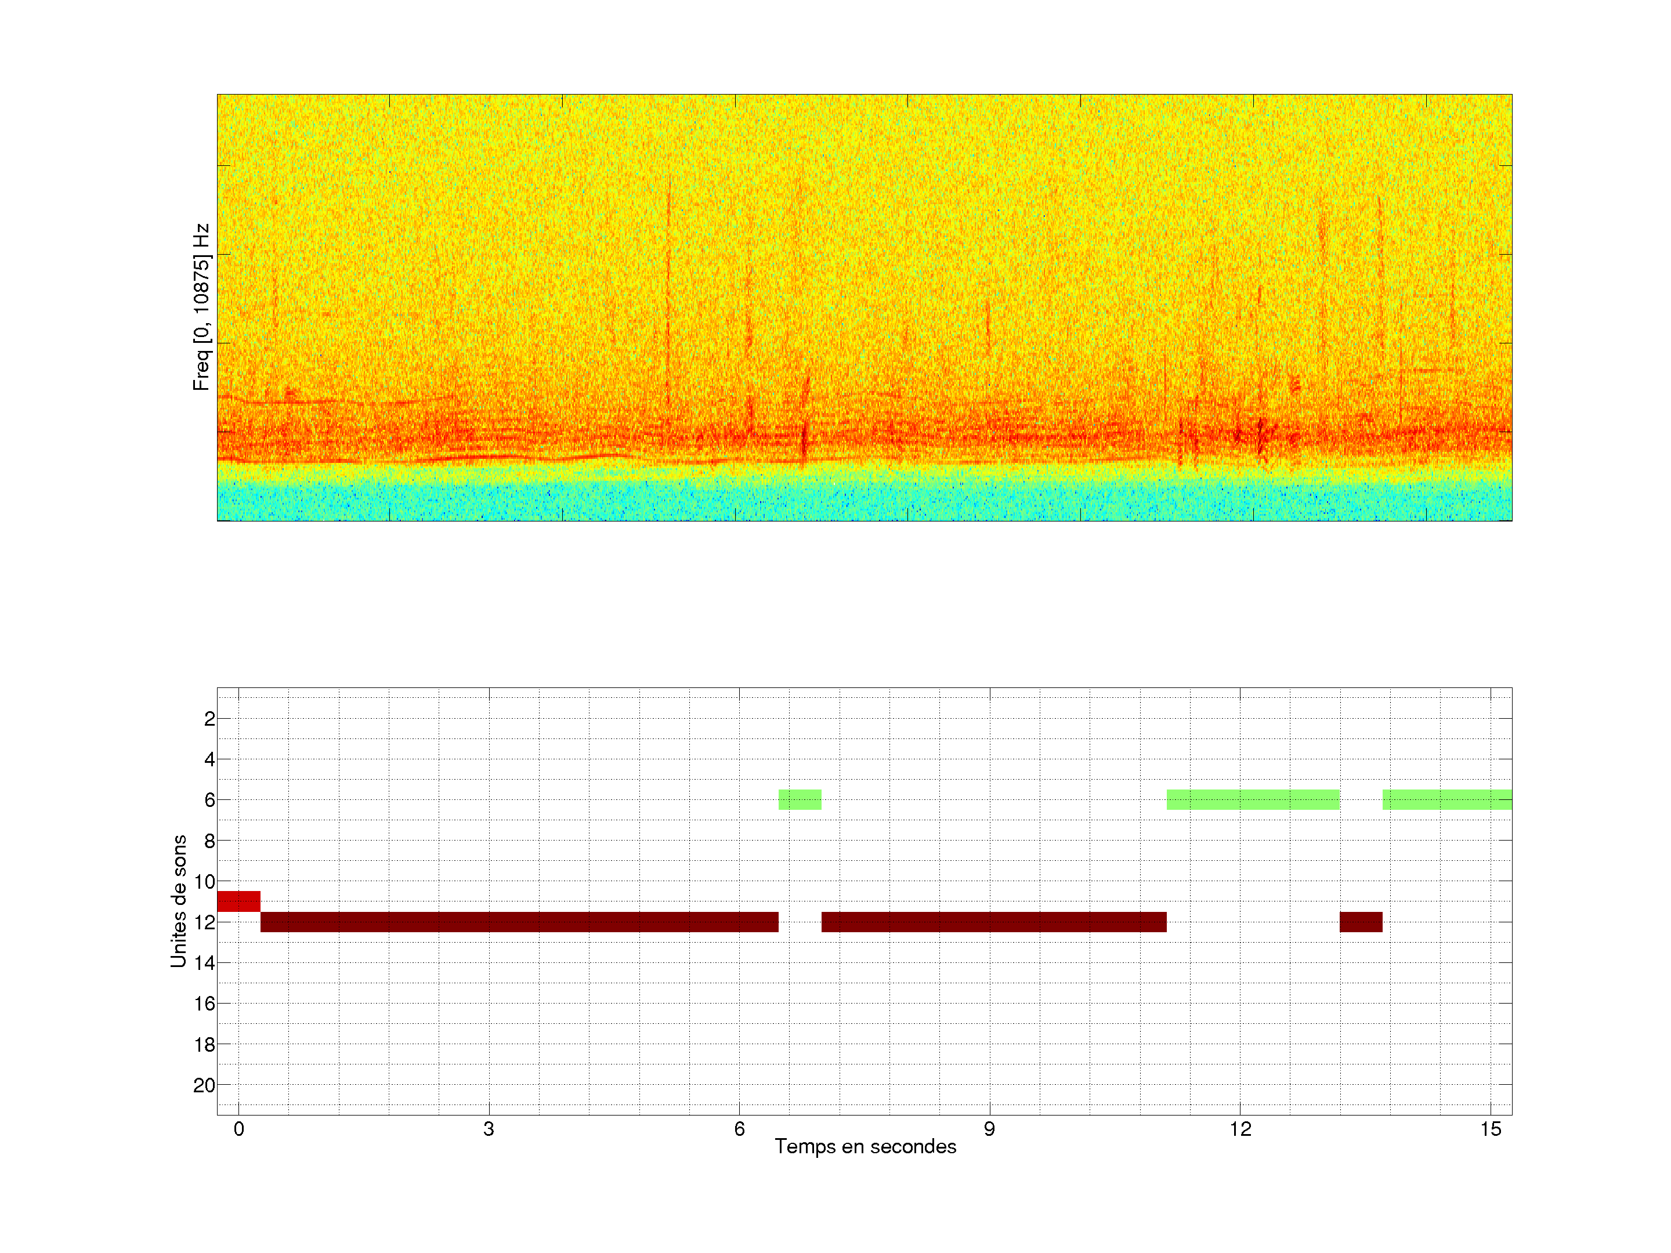Click the x-axis tick label 0
This screenshot has width=1671, height=1253.
[238, 1129]
